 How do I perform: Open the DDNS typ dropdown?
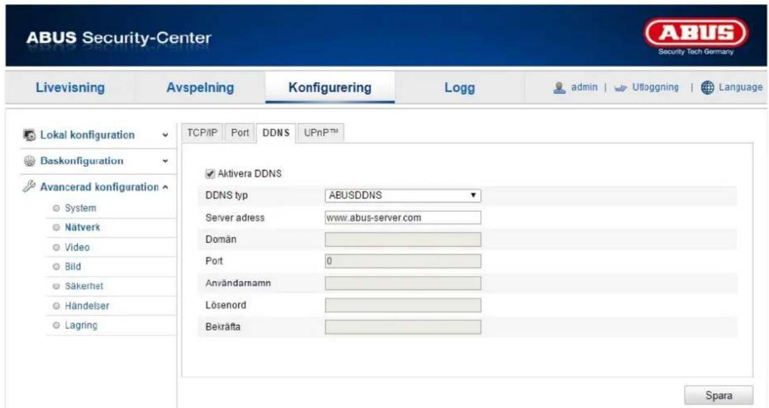(402, 196)
